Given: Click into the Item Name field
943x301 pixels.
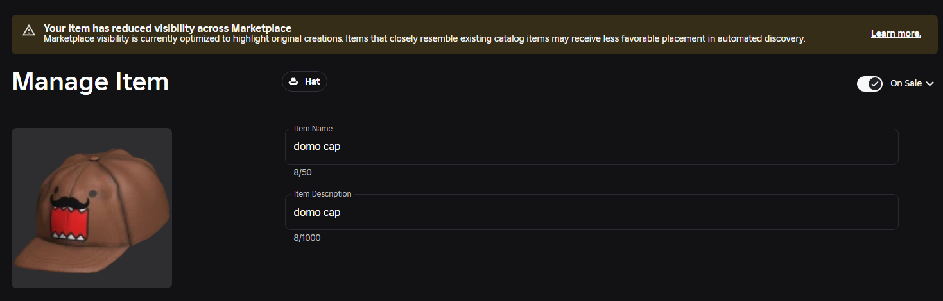Looking at the screenshot, I should click(x=591, y=147).
